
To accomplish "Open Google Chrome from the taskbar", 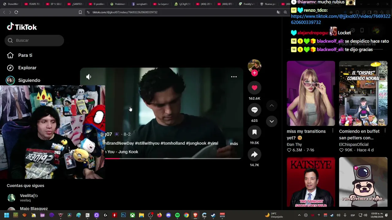I will tap(186, 215).
